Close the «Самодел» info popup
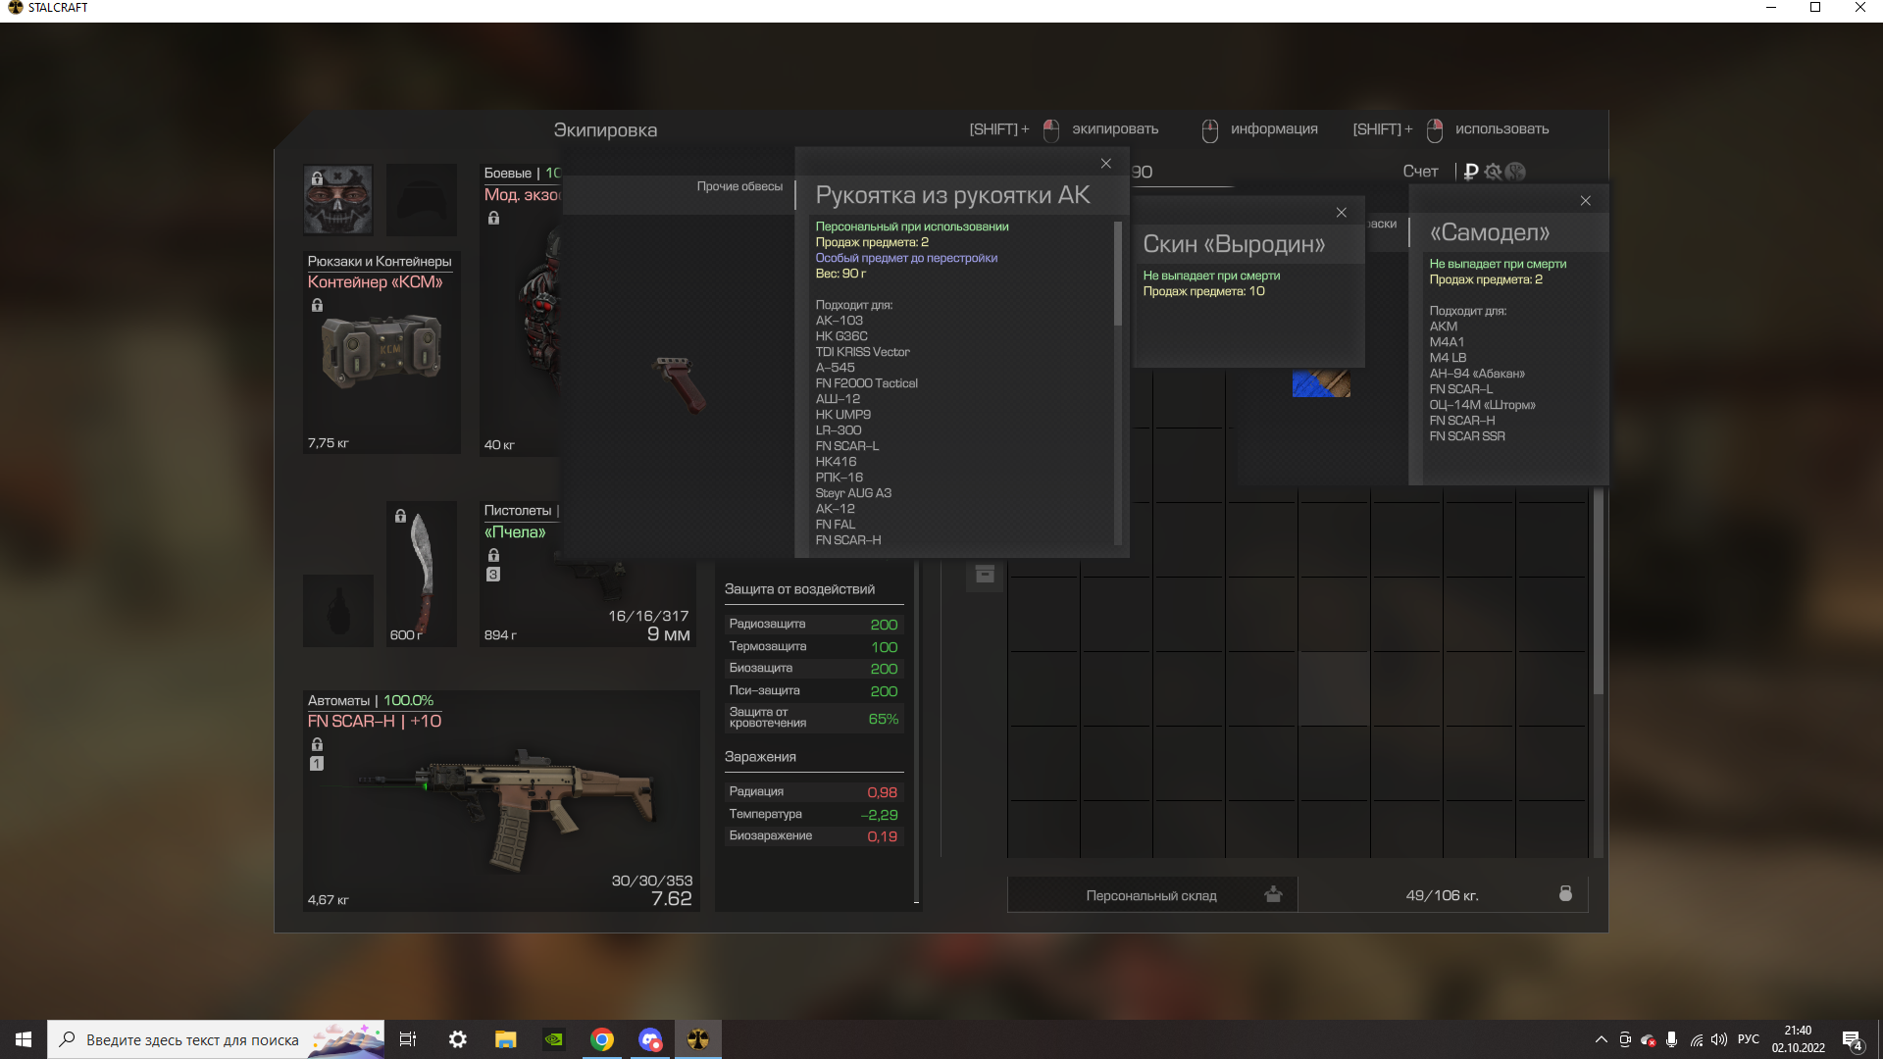The height and width of the screenshot is (1059, 1883). [1586, 201]
